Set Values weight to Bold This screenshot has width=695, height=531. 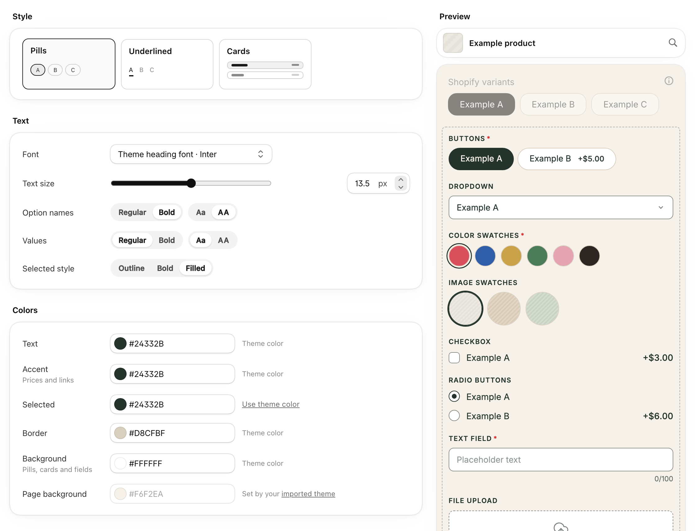click(x=166, y=240)
